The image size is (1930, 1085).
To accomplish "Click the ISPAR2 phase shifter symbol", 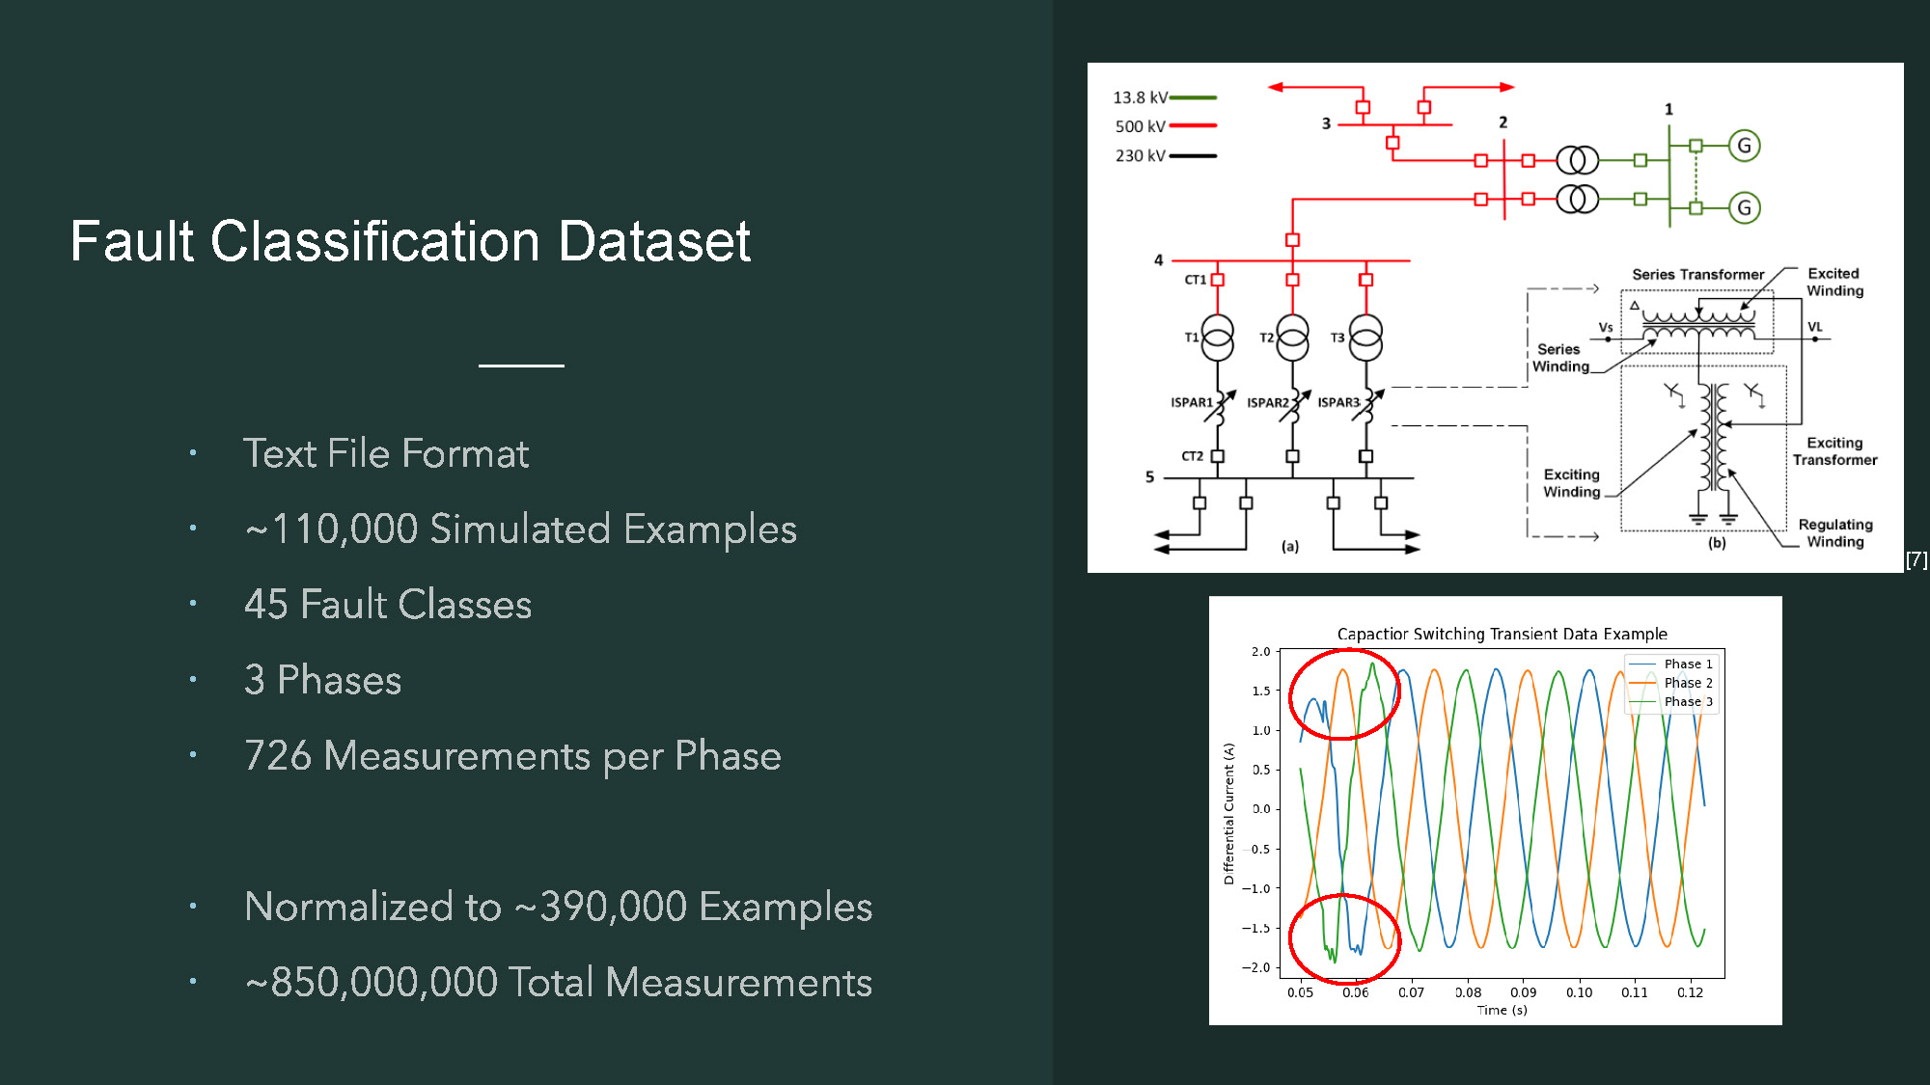I will [x=1296, y=405].
